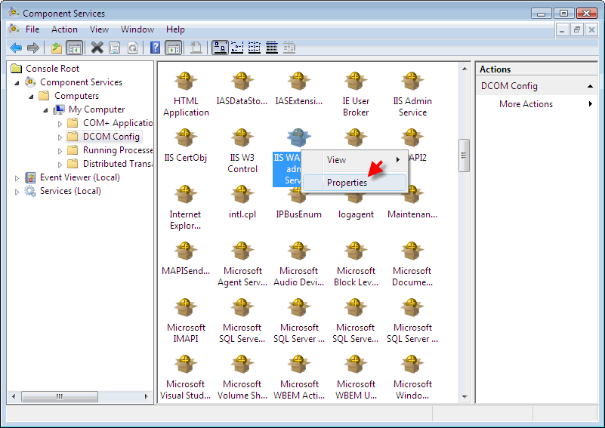
Task: Select the IIS CertObj item
Action: pyautogui.click(x=186, y=146)
